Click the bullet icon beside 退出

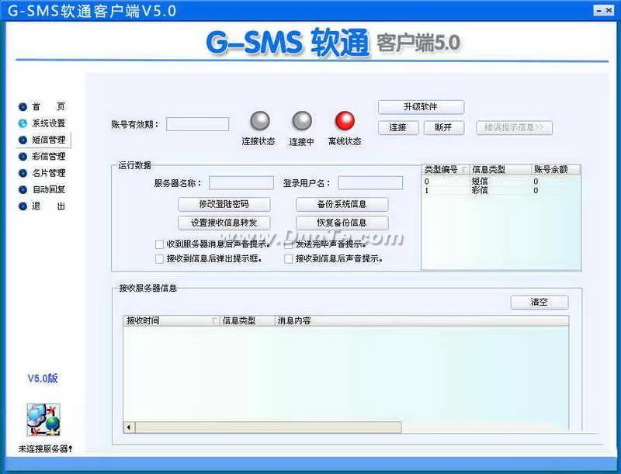click(x=23, y=206)
